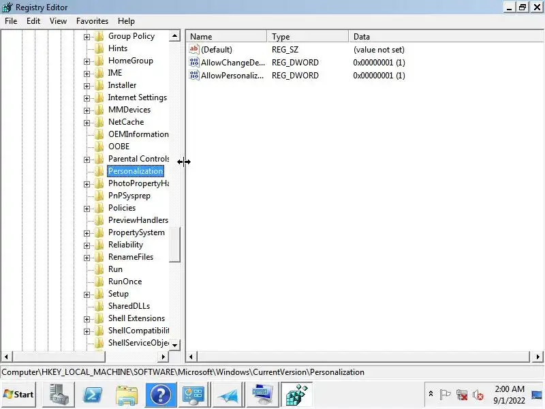Open the View menu
The height and width of the screenshot is (409, 545).
click(58, 21)
